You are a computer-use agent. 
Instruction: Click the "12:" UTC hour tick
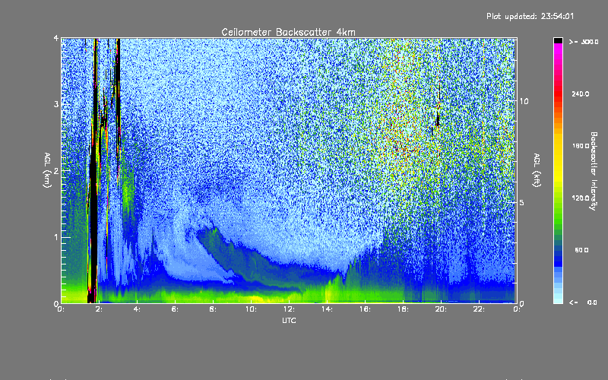tap(289, 309)
